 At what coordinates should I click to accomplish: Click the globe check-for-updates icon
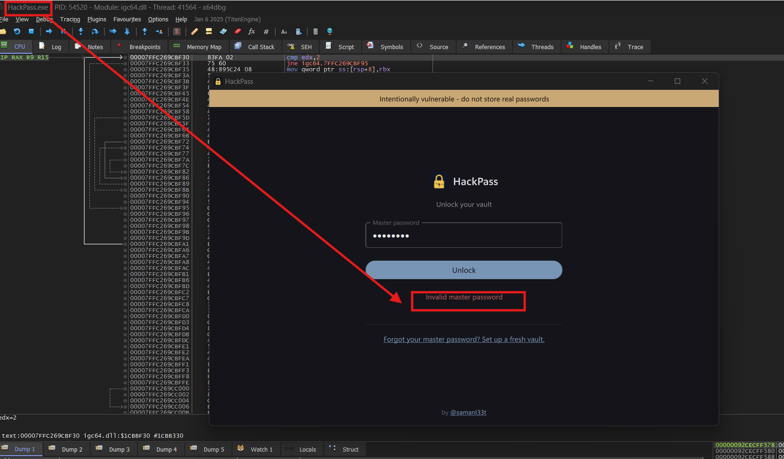click(x=330, y=31)
